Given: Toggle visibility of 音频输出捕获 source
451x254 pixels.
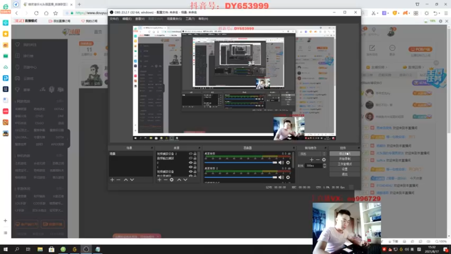Looking at the screenshot, I should click(x=191, y=158).
